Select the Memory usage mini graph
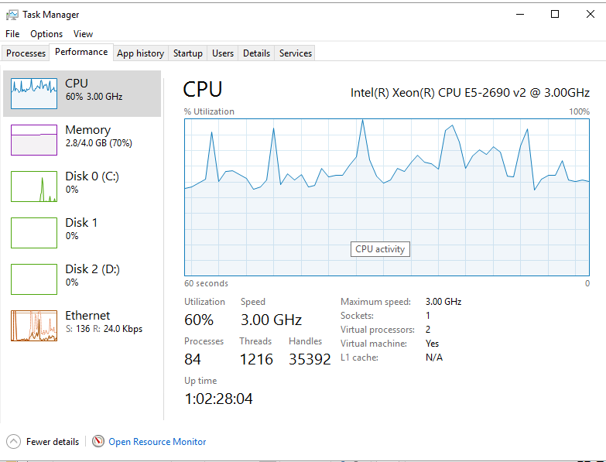Screen dimensions: 606x462 coord(33,140)
